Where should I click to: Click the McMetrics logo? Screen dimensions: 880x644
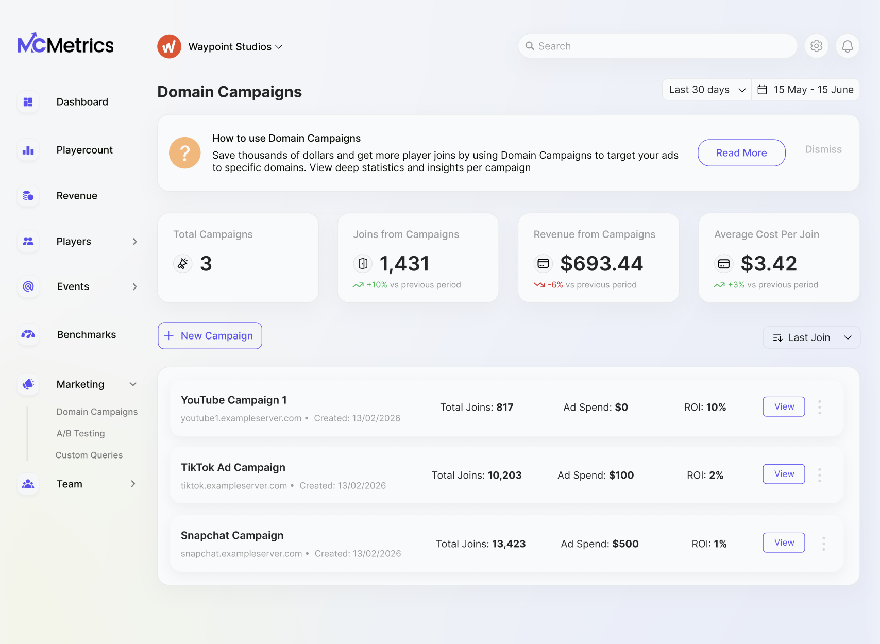(65, 44)
